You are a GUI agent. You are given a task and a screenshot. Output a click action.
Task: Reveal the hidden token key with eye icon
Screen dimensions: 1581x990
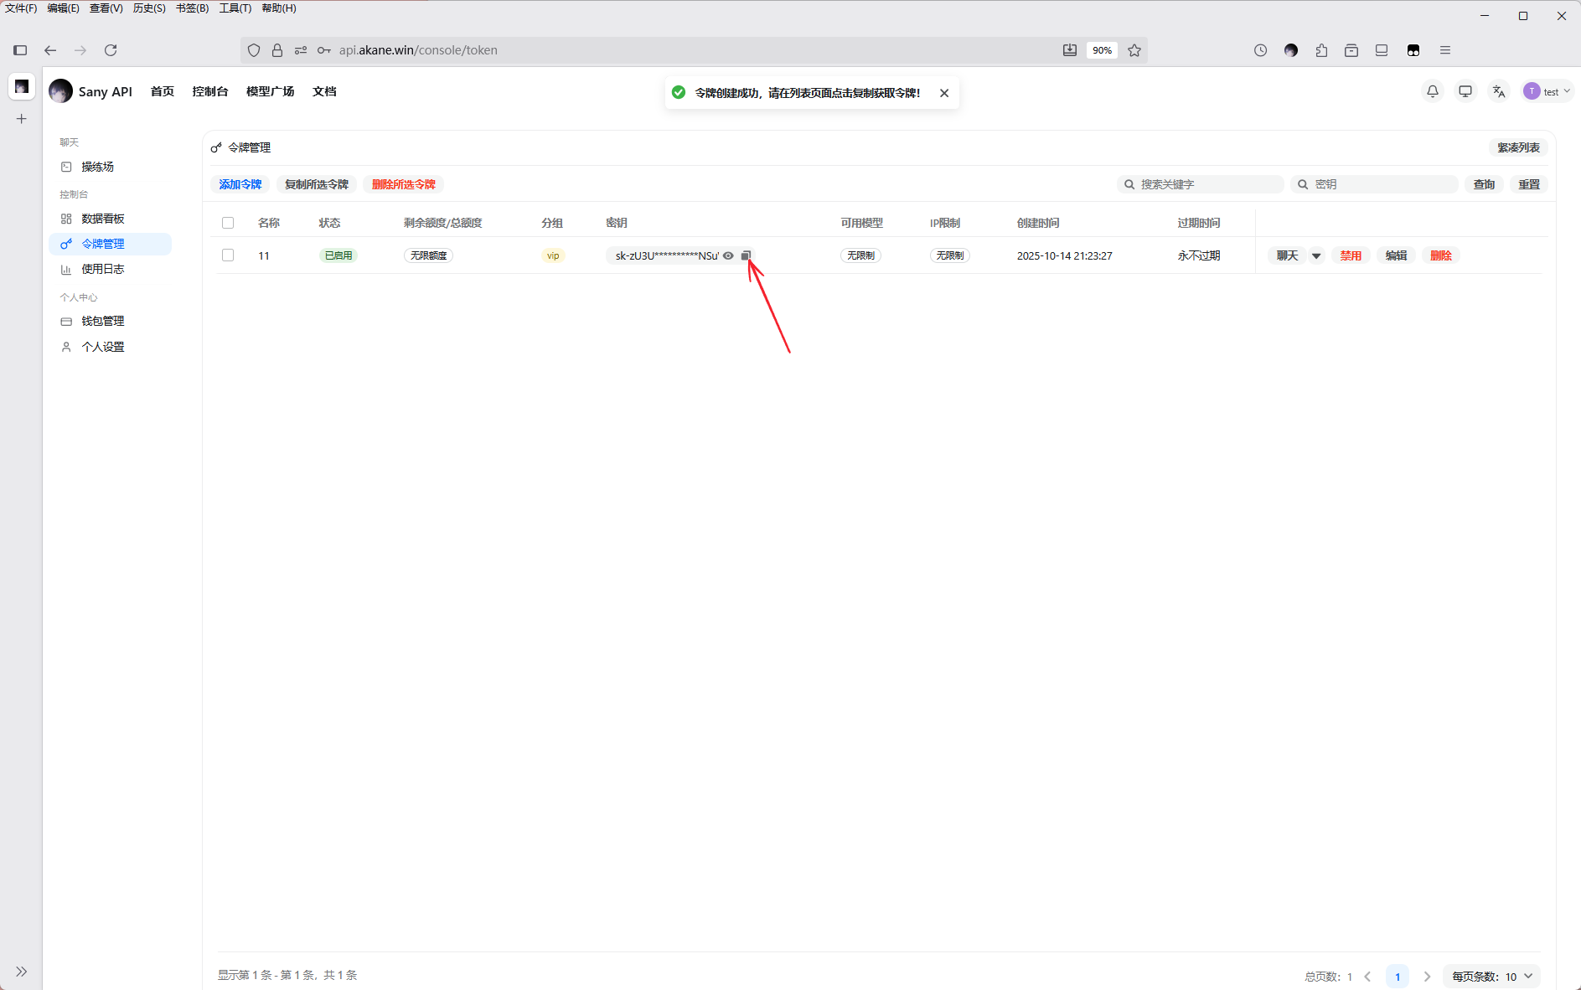point(728,255)
